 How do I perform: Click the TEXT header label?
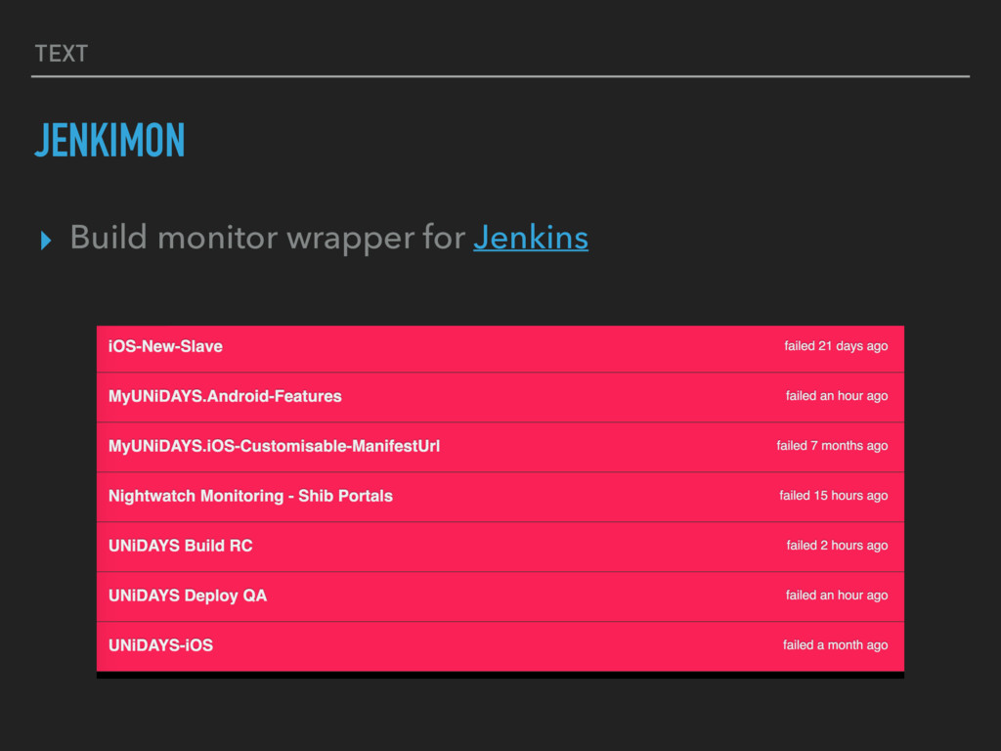62,54
